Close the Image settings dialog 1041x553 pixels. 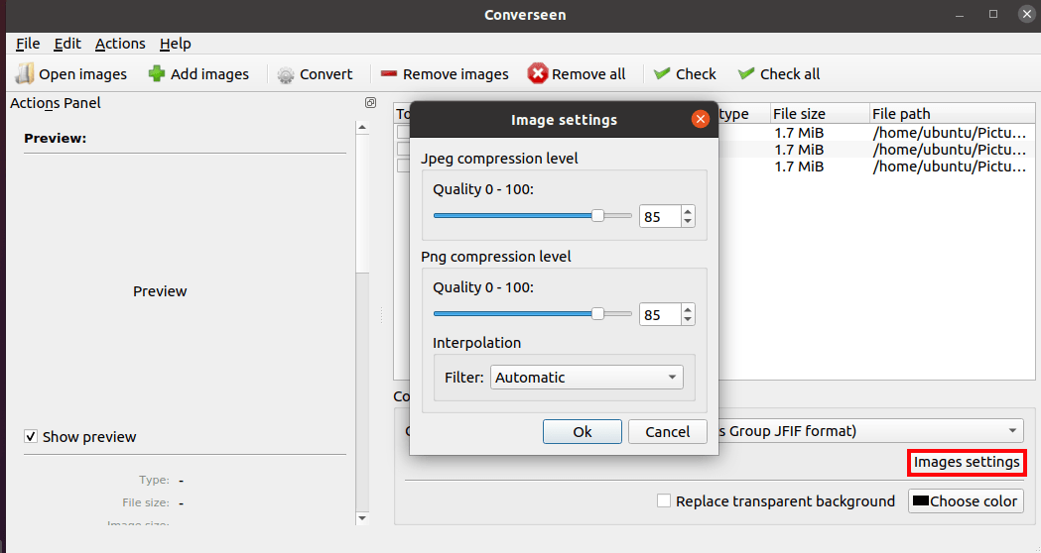coord(700,119)
